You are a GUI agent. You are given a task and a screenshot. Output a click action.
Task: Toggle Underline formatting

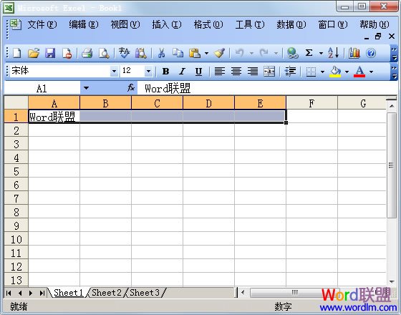click(198, 72)
